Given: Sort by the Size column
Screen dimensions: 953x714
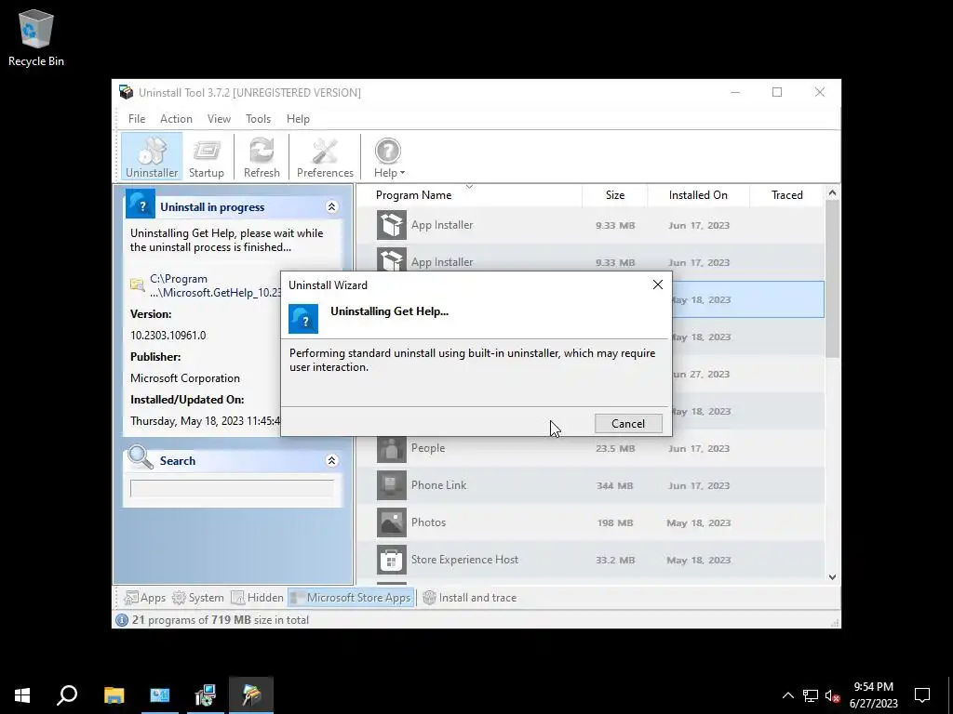Looking at the screenshot, I should (x=615, y=195).
